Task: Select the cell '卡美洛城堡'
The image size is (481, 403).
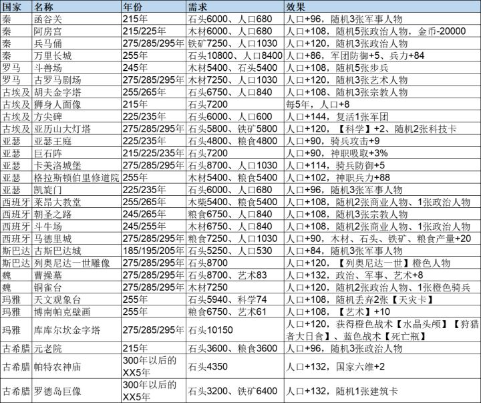Action: tap(76, 166)
